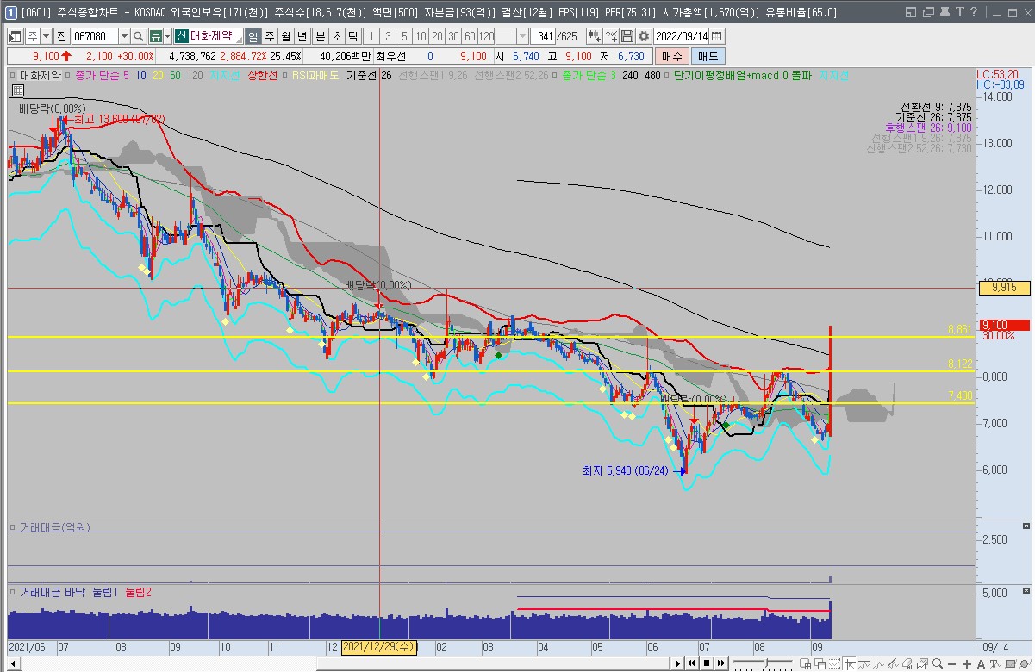Screen dimensions: 1035x672
Task: Click the 거래대금(억원) panel title
Action: (54, 526)
